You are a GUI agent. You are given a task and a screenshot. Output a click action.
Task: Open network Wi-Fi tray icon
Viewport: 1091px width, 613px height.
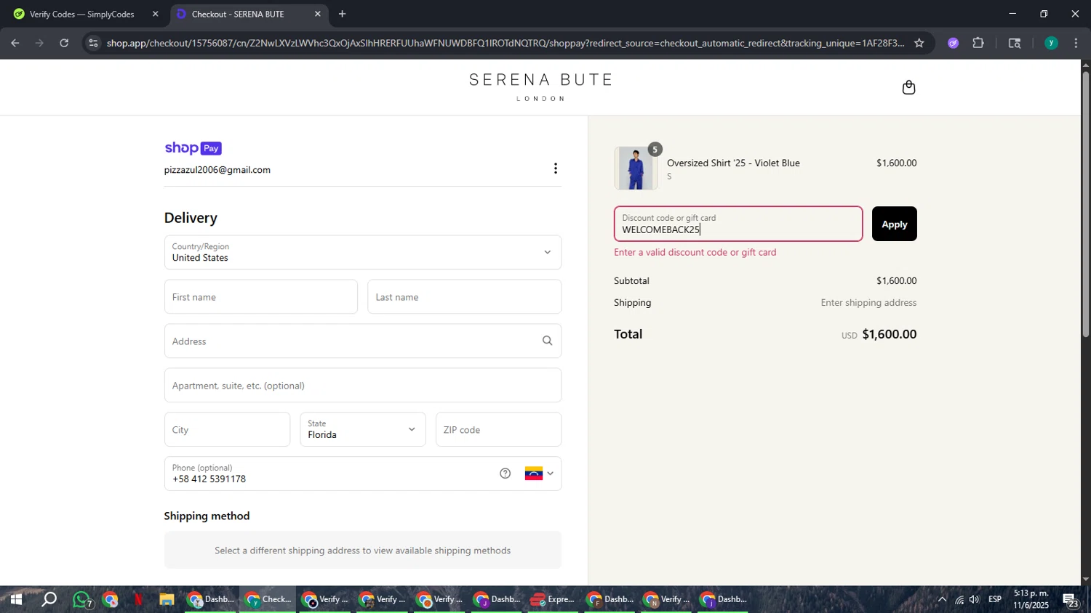[959, 599]
